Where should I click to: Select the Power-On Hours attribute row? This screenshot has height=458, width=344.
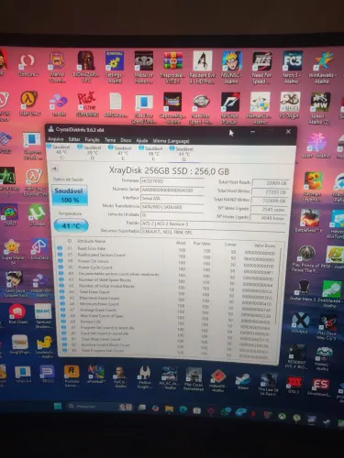click(167, 262)
